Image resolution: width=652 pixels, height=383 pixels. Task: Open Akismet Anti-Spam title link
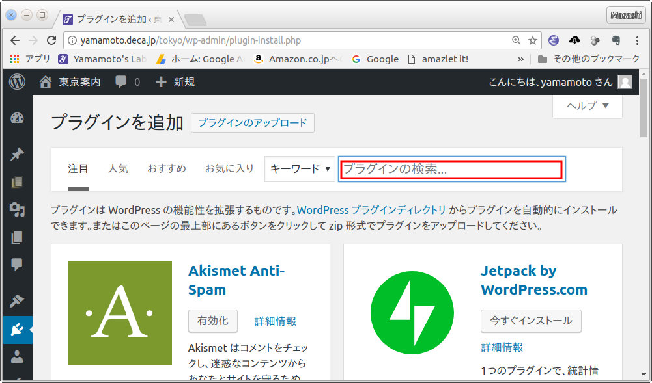[x=236, y=280]
